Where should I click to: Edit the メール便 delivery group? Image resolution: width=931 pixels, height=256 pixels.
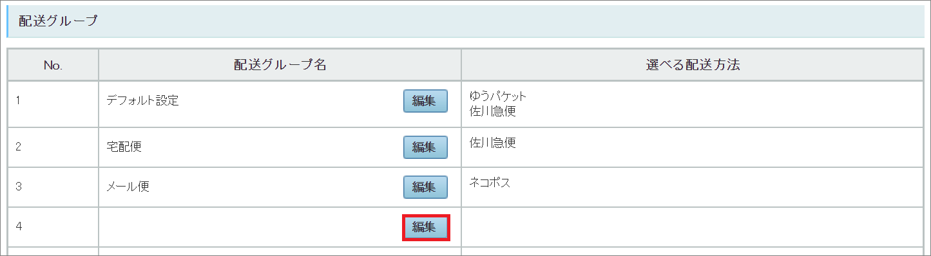coord(425,187)
